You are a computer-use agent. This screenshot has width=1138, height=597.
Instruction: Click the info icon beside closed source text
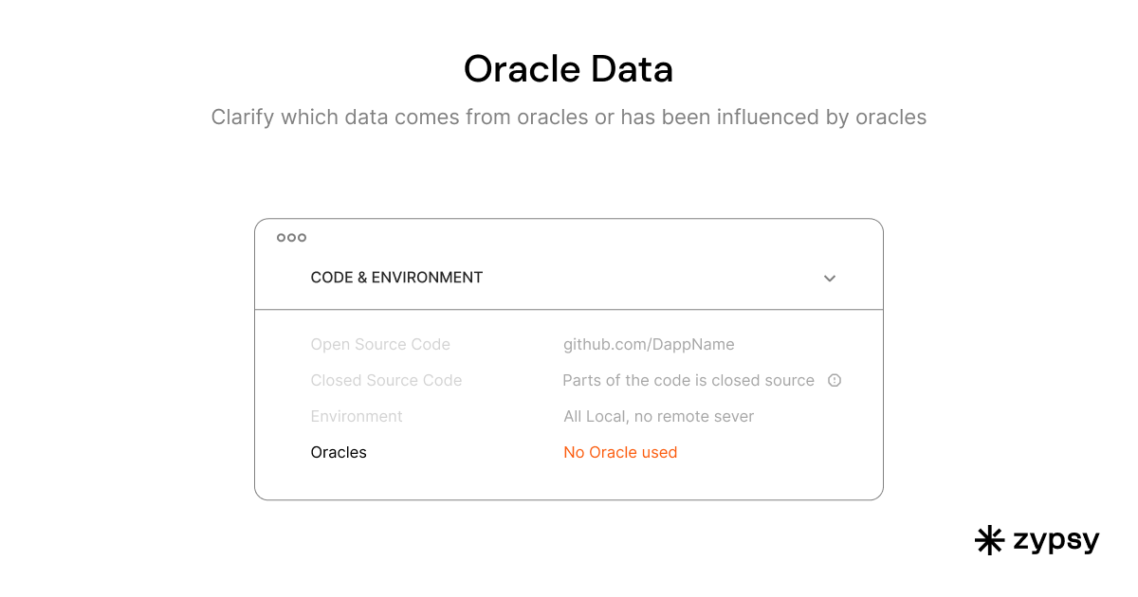click(x=835, y=380)
